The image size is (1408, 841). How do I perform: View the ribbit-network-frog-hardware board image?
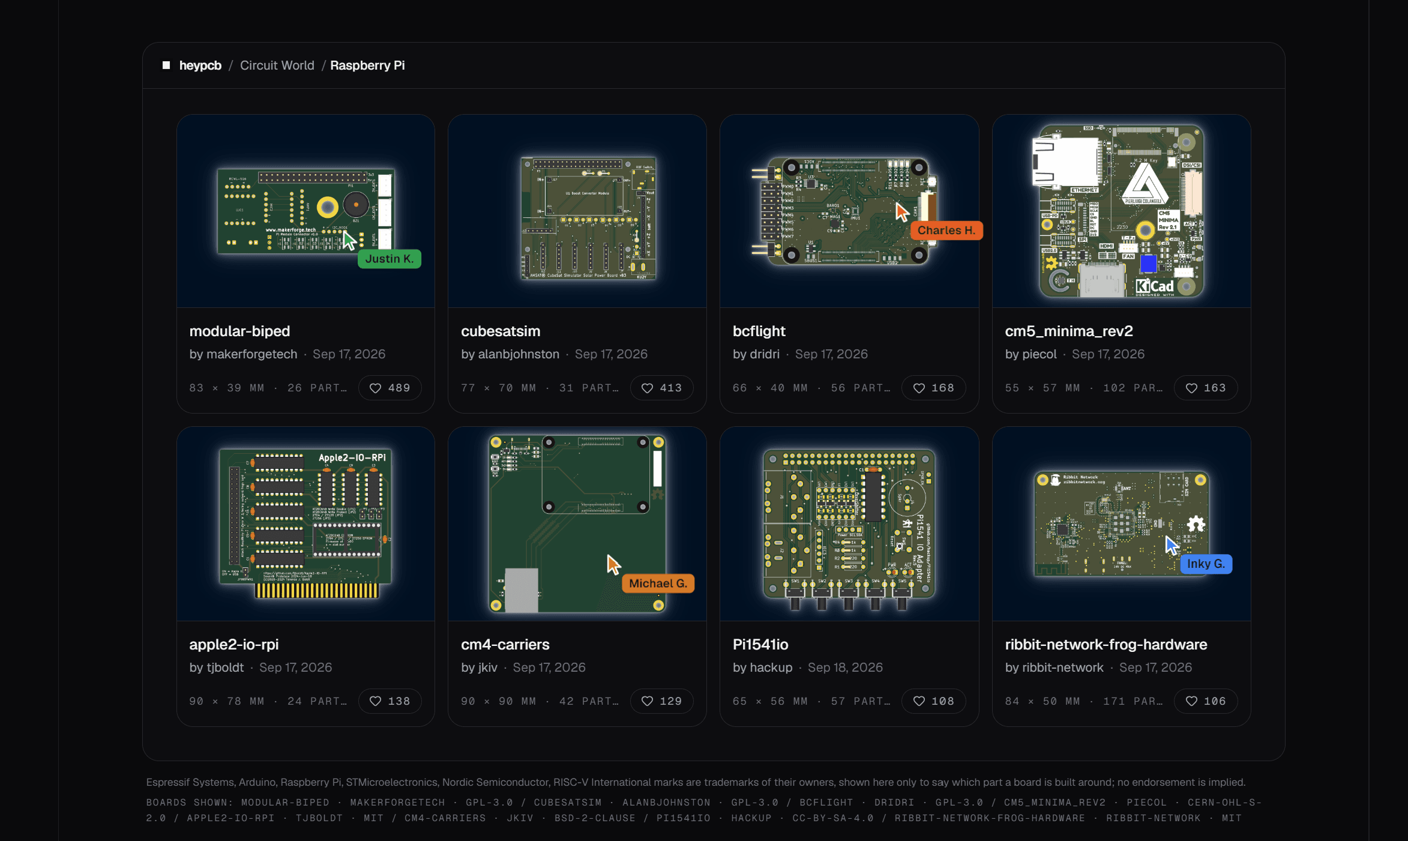pyautogui.click(x=1122, y=524)
